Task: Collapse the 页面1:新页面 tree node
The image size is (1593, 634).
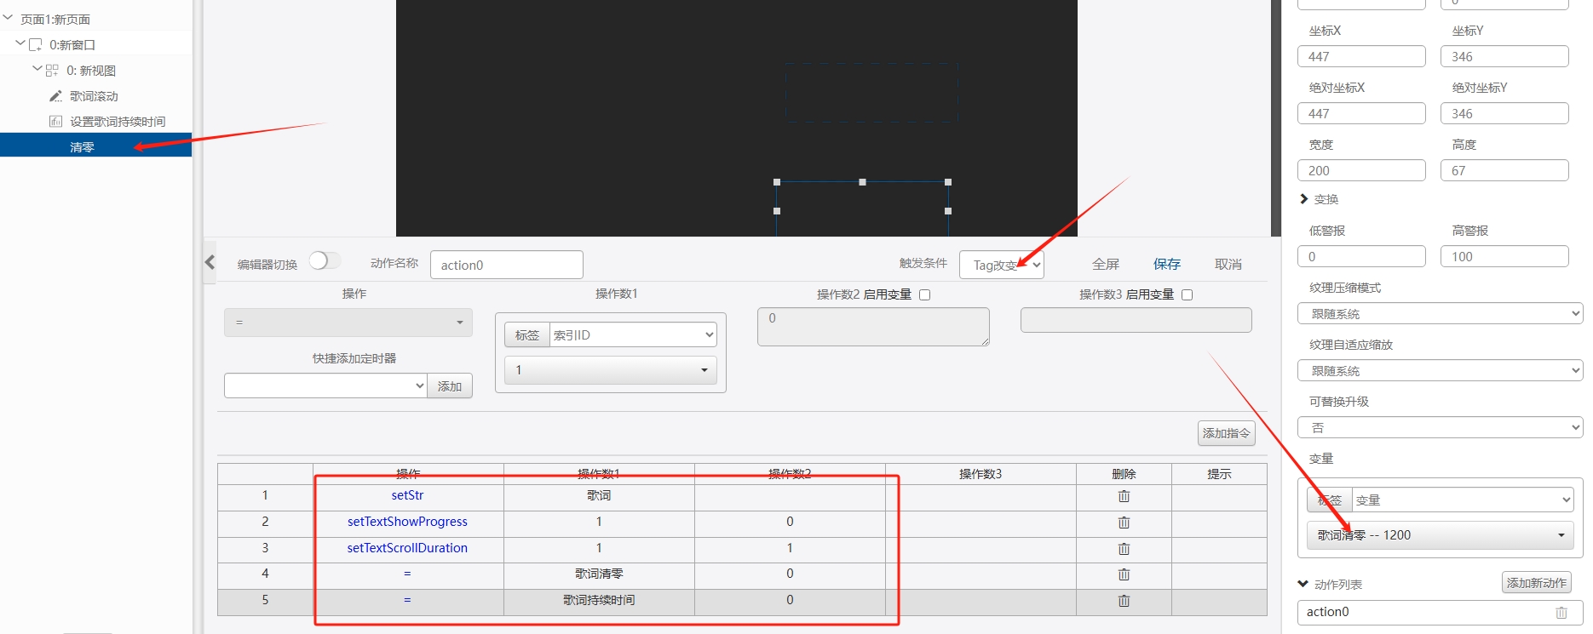Action: click(x=8, y=18)
